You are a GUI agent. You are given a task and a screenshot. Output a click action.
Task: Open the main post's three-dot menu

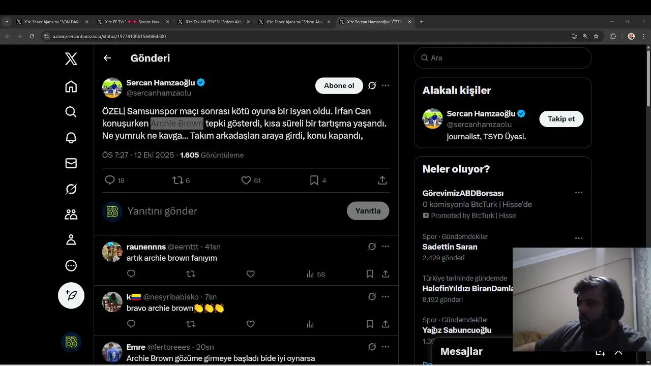click(386, 85)
